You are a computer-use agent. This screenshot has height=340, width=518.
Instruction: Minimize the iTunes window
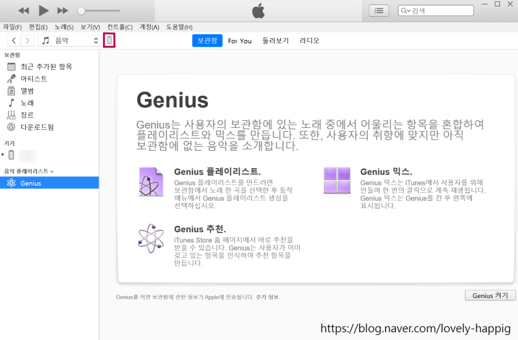pyautogui.click(x=484, y=5)
